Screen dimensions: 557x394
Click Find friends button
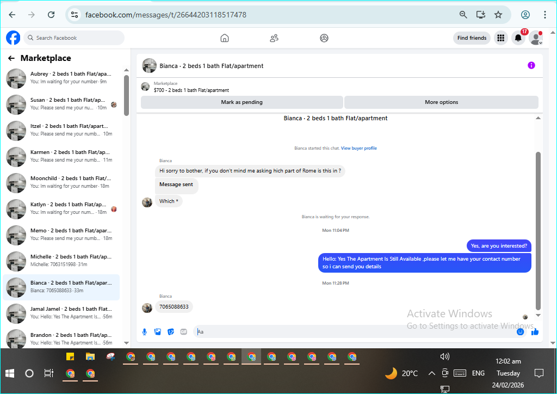point(472,38)
